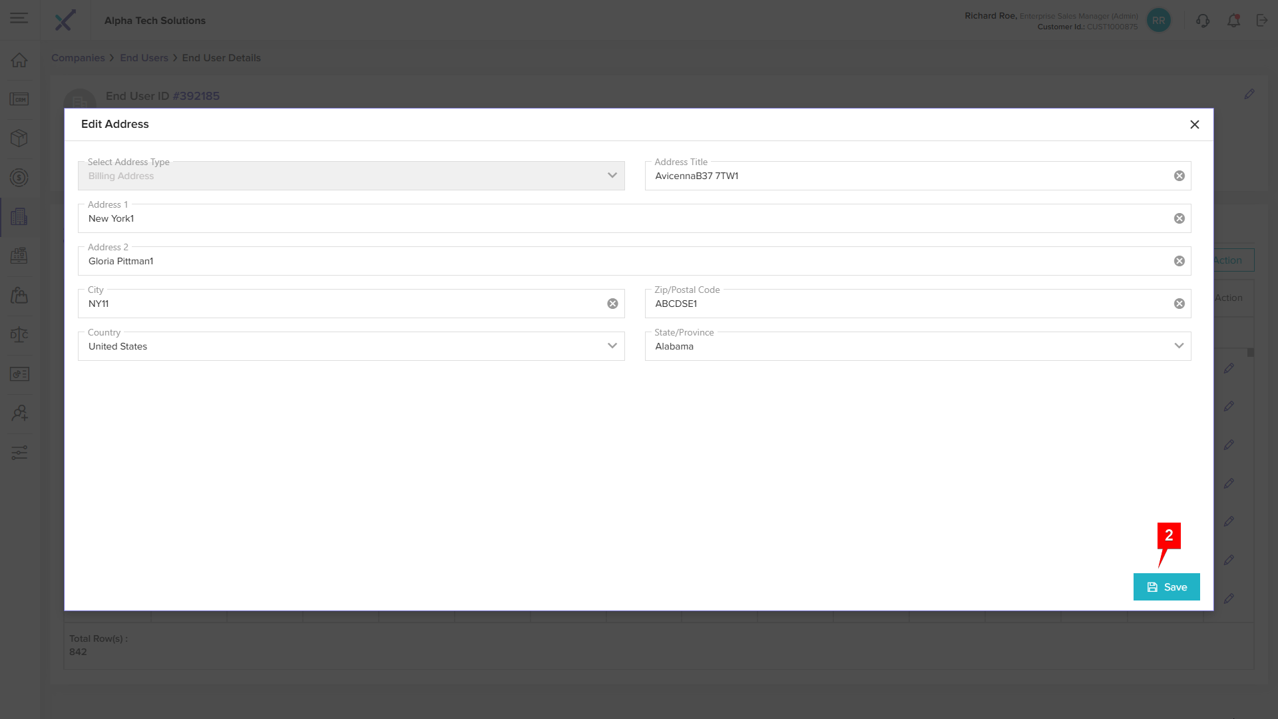
Task: Click the logout icon in header
Action: (1262, 21)
